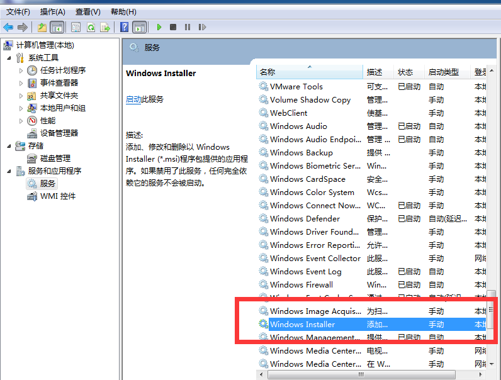This screenshot has width=501, height=380.
Task: Expand the 性能 node
Action: tap(21, 121)
